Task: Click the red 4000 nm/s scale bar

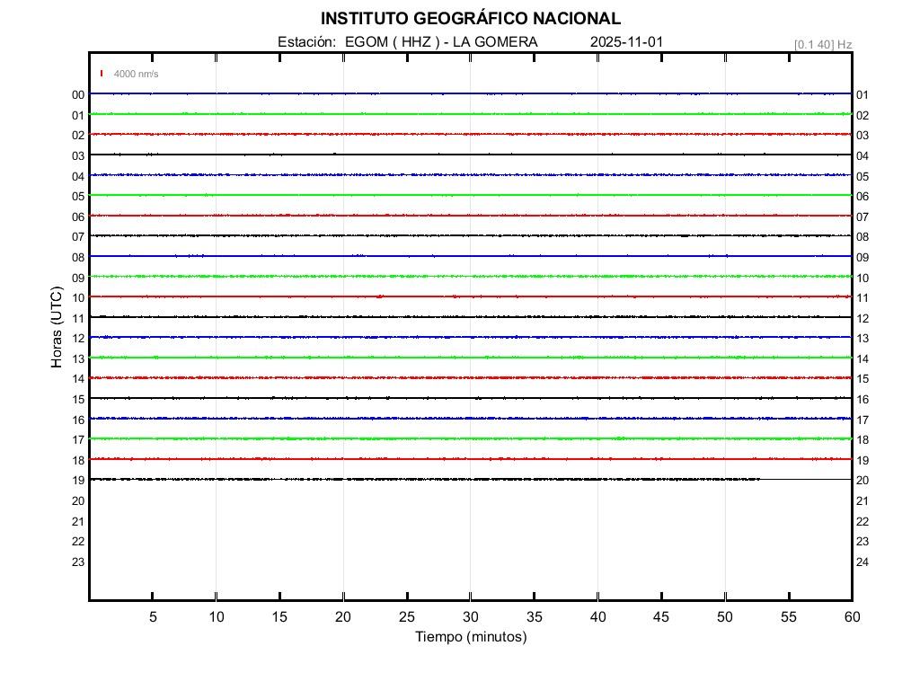Action: (x=102, y=74)
